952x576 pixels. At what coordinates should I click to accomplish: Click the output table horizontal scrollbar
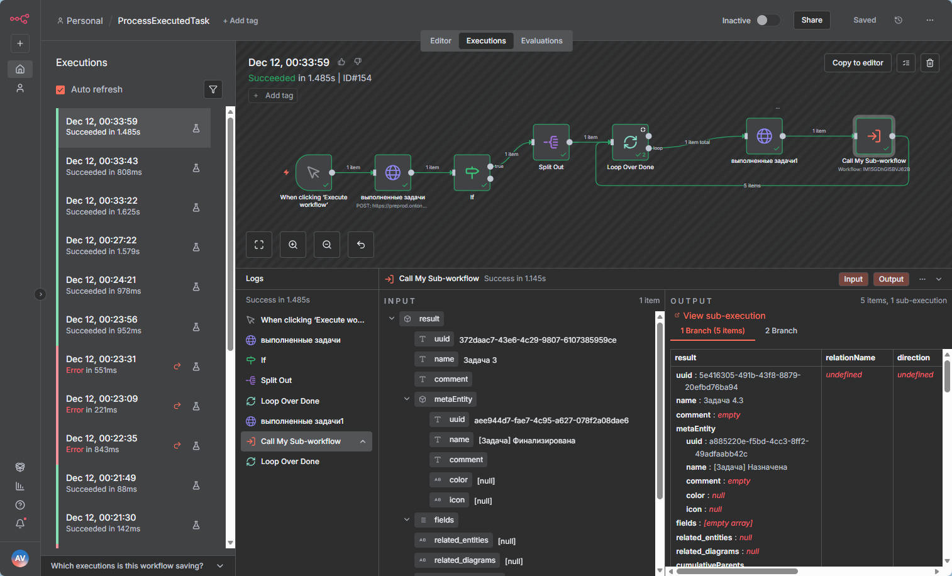click(x=737, y=572)
